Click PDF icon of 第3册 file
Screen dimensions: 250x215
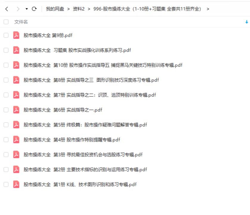coord(16,154)
